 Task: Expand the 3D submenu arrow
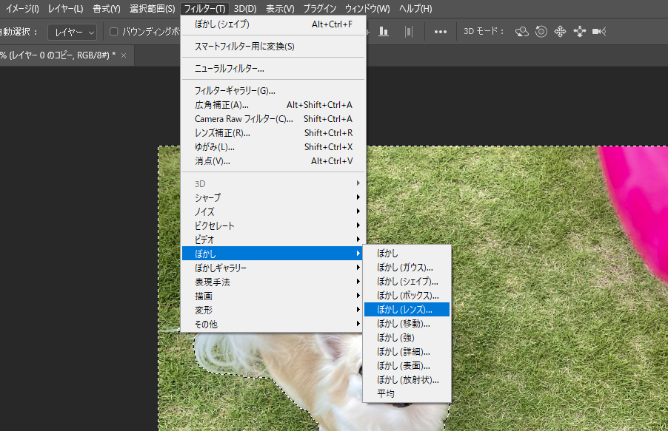click(358, 183)
